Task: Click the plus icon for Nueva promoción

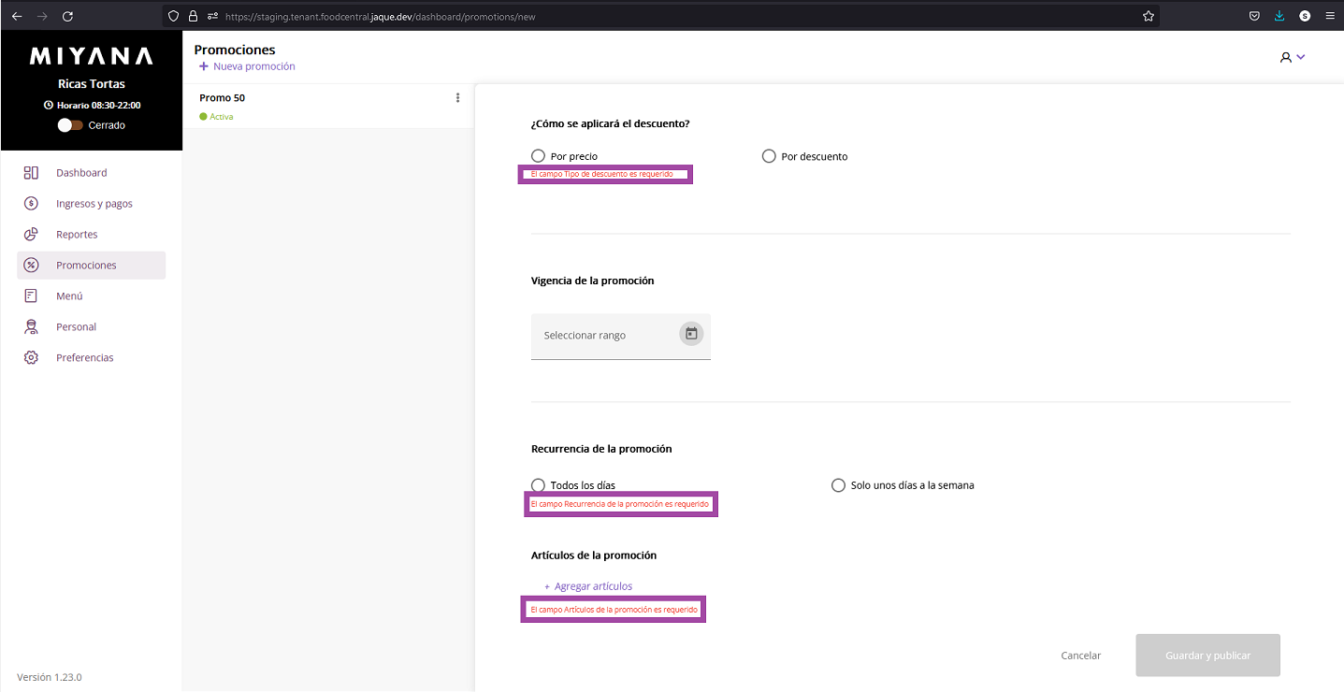Action: tap(204, 66)
